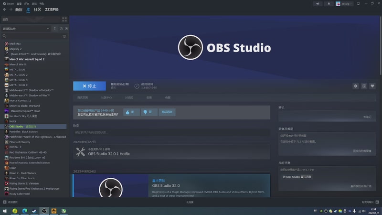Open the info icon for OBS Studio
Viewport: 382px width, 215px height.
364,86
